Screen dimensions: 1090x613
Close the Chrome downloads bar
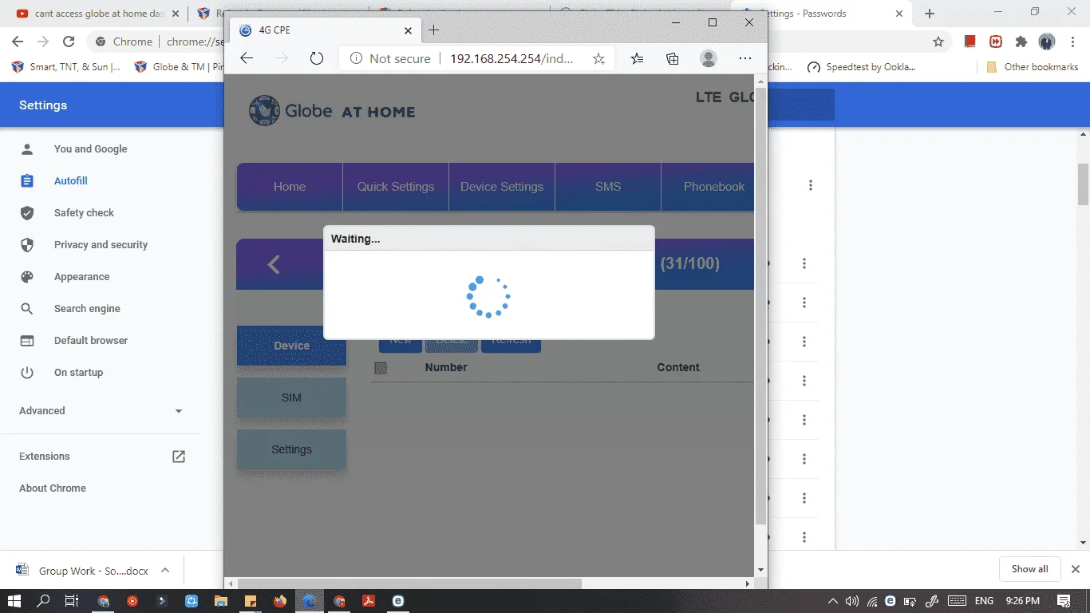coord(1076,569)
